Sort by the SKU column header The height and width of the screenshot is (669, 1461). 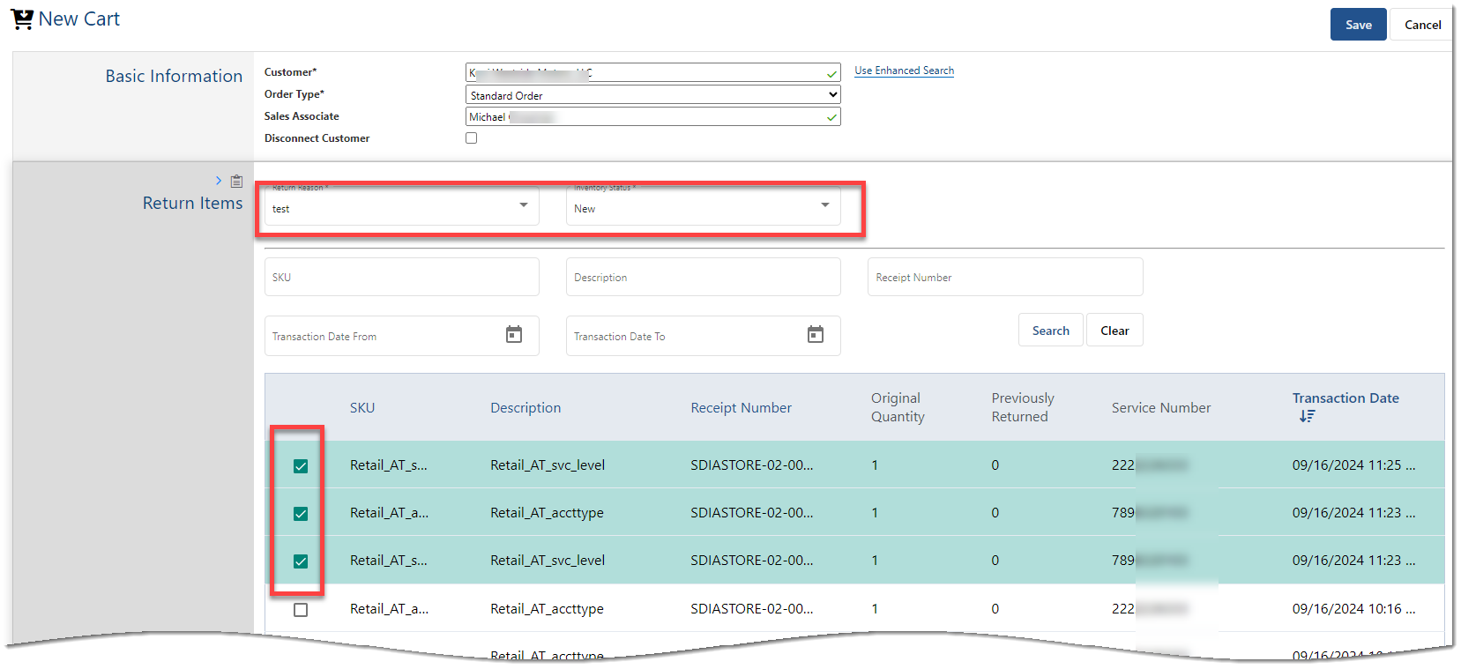[x=362, y=408]
